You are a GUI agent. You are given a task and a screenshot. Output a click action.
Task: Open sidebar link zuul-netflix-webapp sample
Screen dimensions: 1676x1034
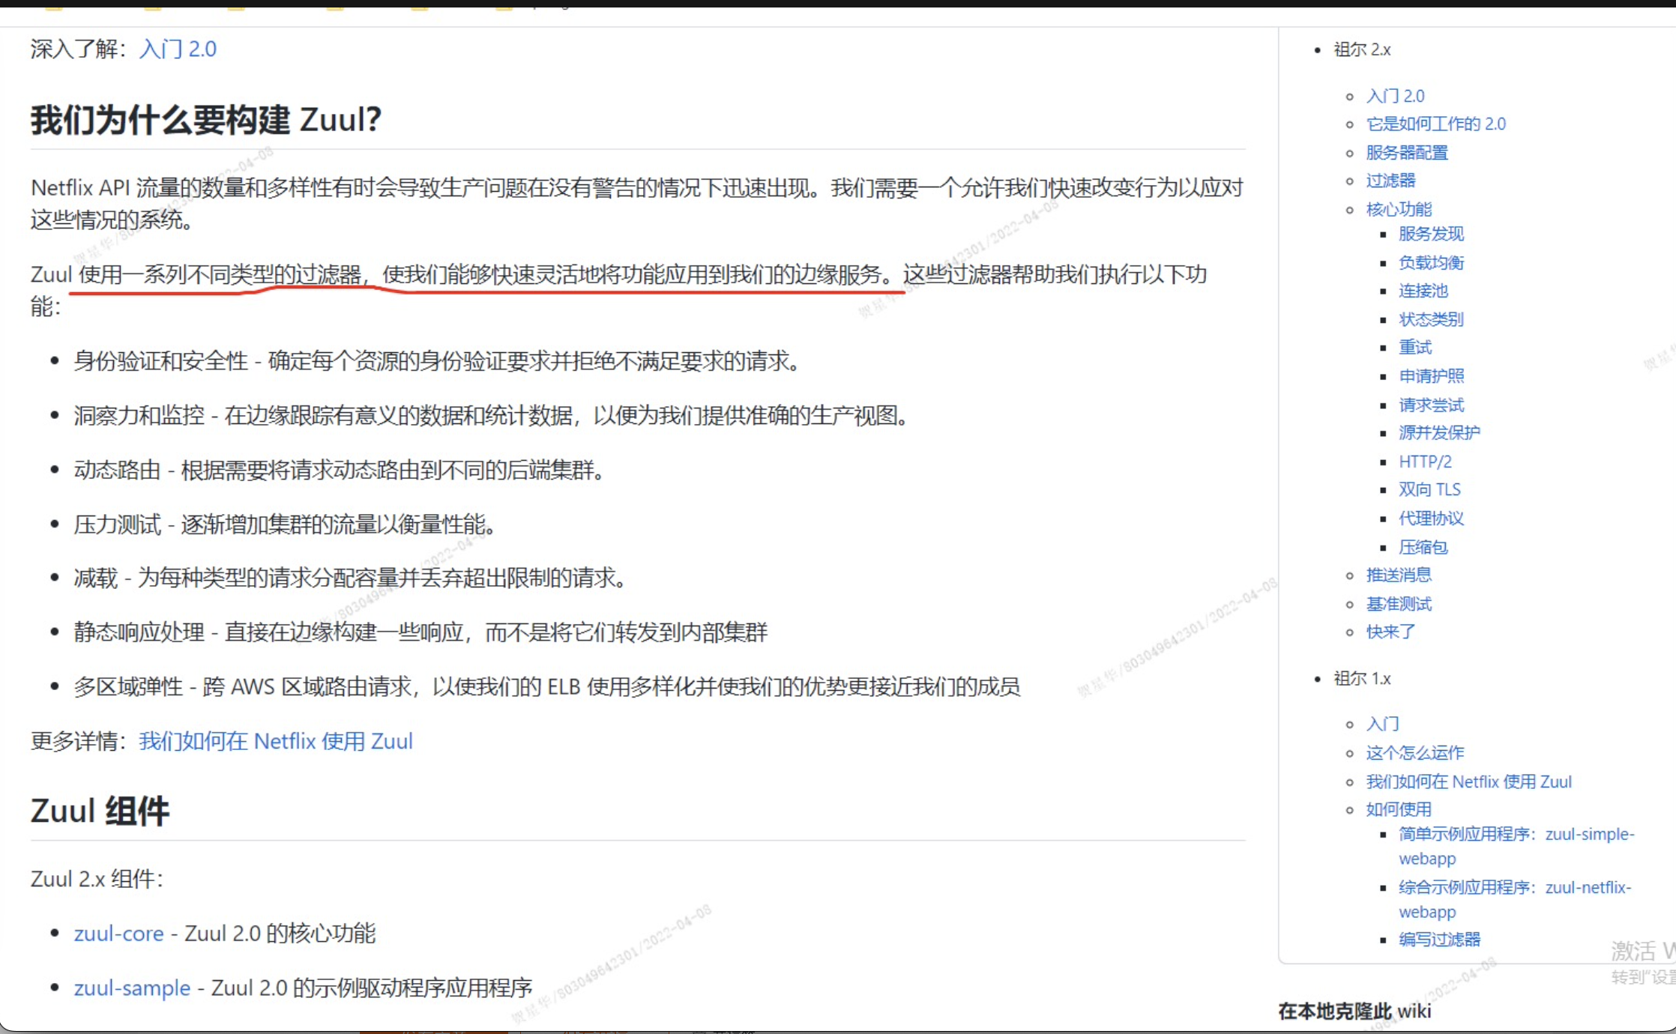(x=1515, y=899)
